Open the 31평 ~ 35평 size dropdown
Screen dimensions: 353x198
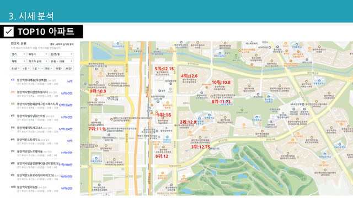coord(61,61)
